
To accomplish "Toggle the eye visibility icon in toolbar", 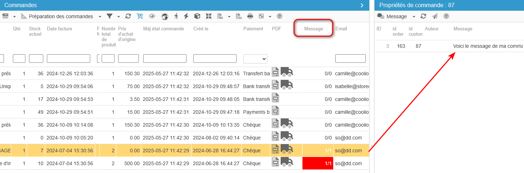I will [x=152, y=16].
